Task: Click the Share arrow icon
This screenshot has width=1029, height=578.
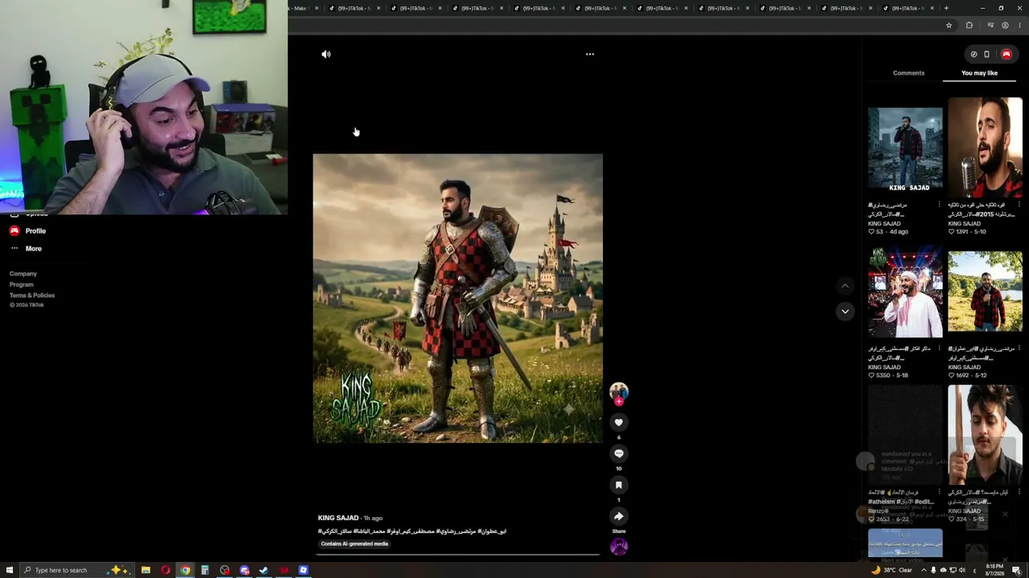Action: tap(618, 516)
